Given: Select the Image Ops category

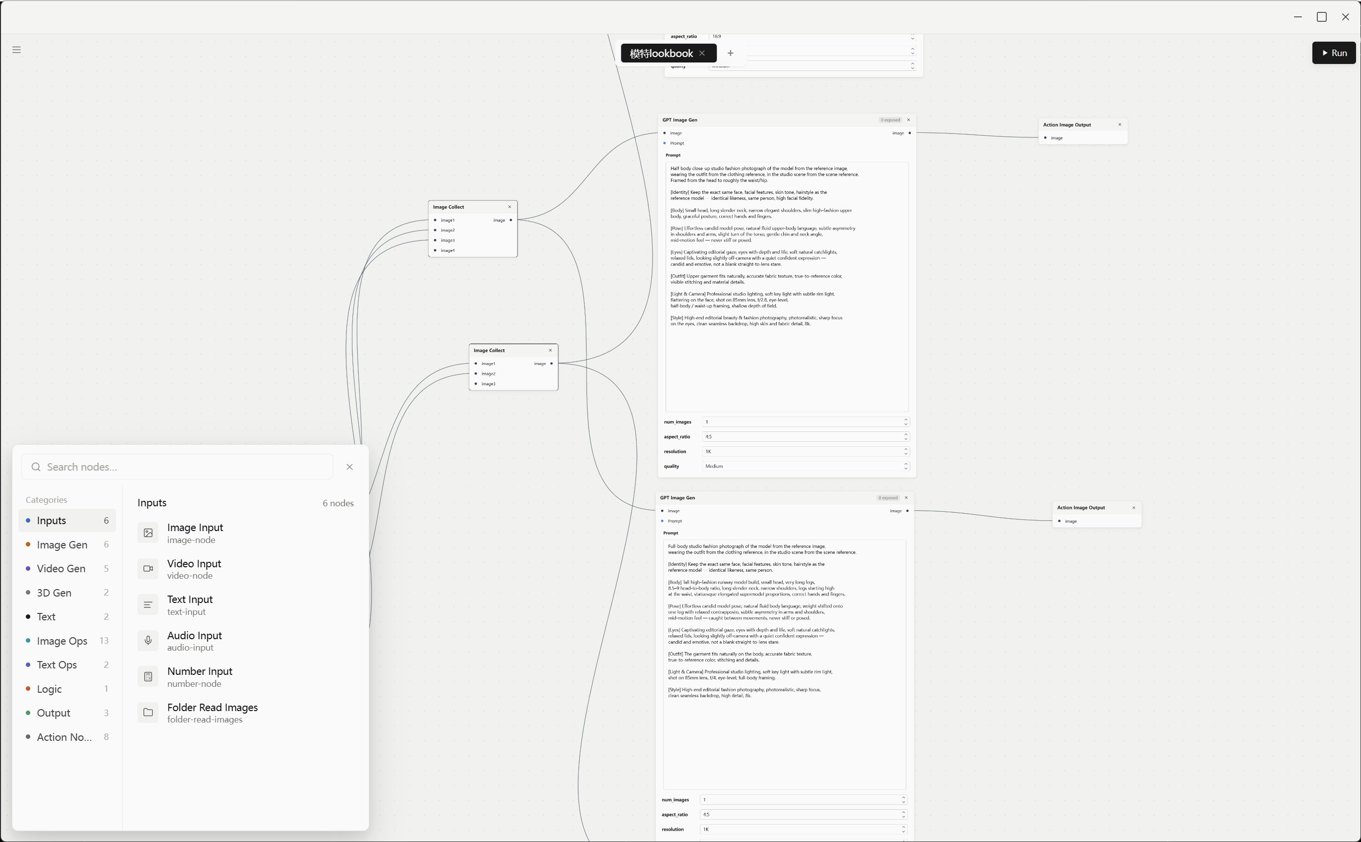Looking at the screenshot, I should 67,641.
